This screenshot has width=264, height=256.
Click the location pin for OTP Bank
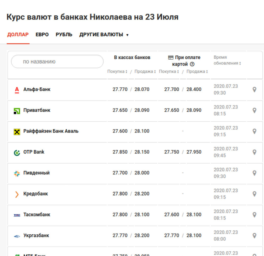pyautogui.click(x=254, y=152)
